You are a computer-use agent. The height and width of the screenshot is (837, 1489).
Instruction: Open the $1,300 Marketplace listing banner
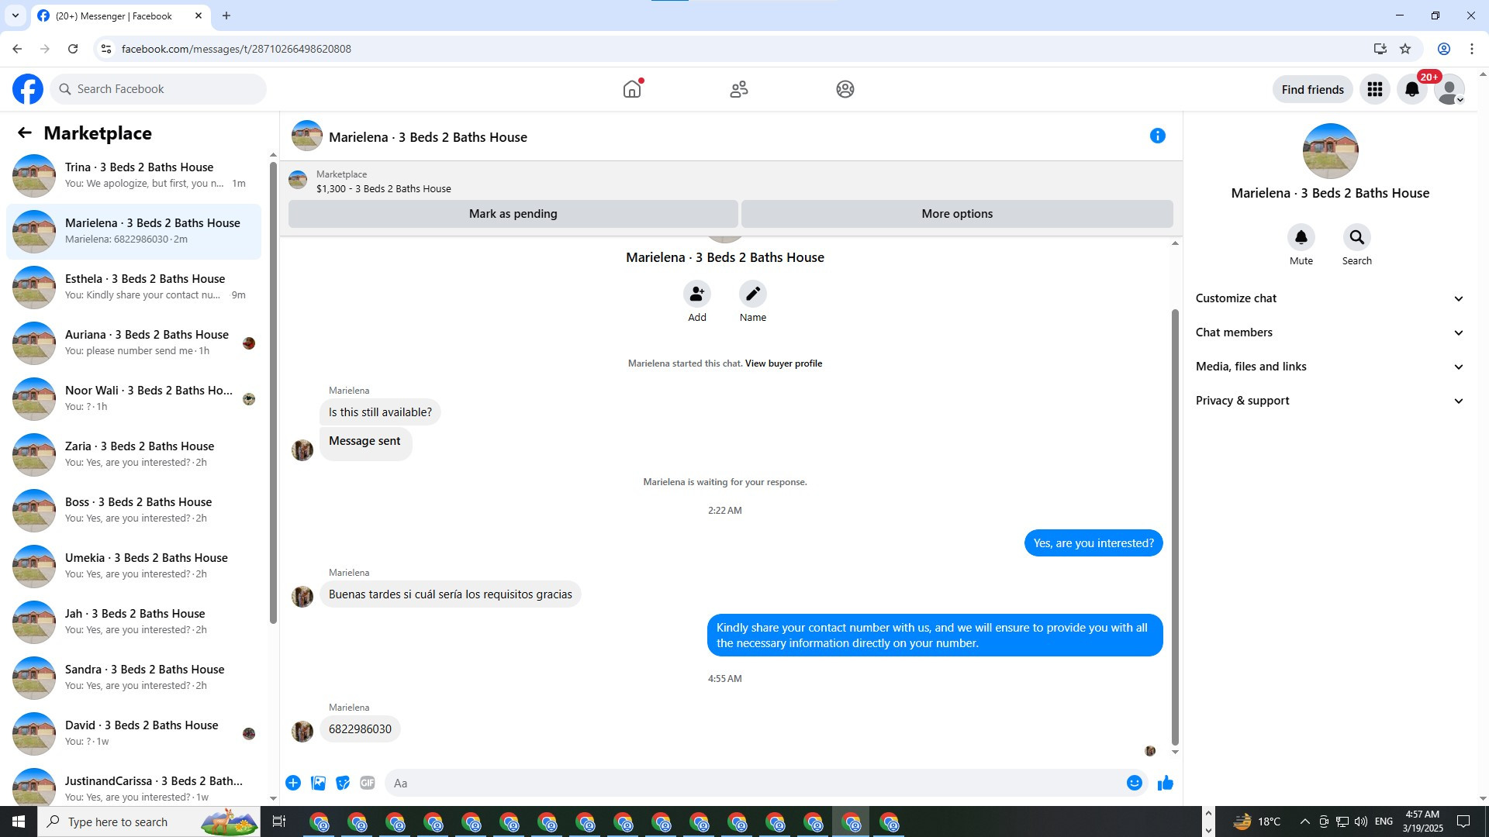tap(731, 181)
